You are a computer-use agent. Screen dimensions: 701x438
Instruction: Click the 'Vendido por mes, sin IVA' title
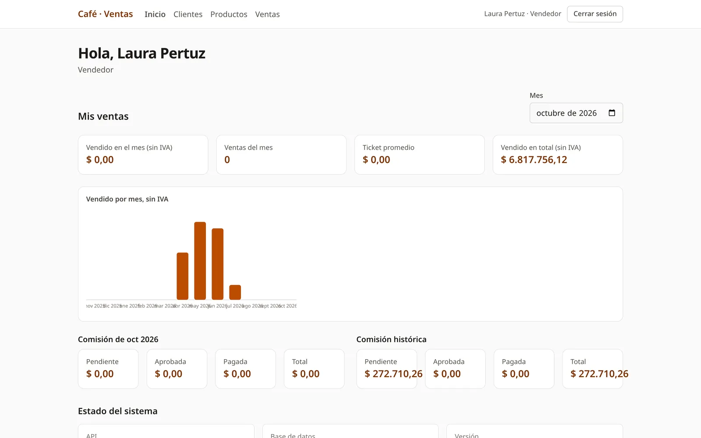(127, 199)
